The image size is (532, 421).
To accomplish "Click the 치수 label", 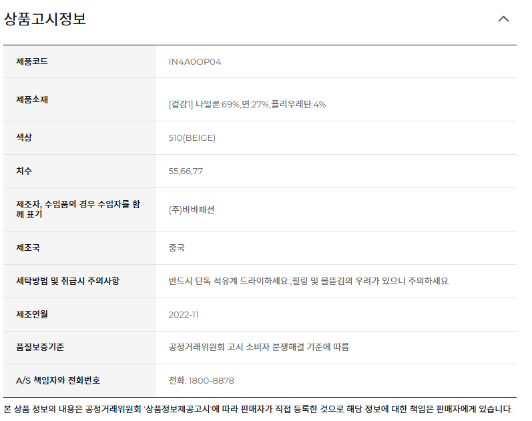I will click(x=24, y=171).
